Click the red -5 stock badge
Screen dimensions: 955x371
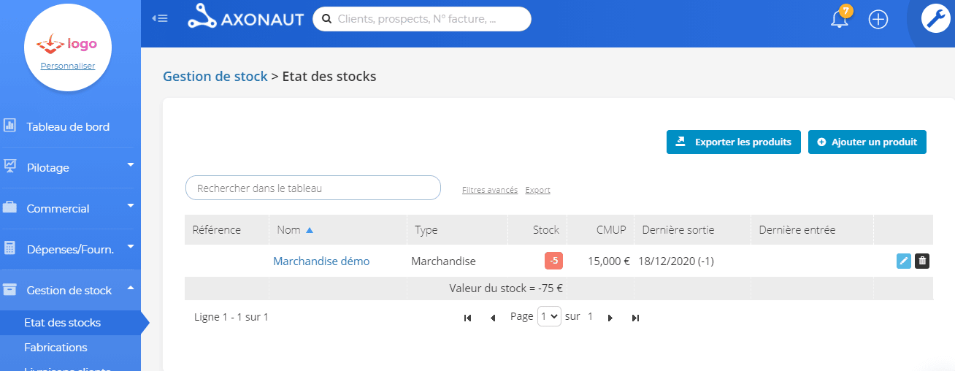click(x=553, y=261)
